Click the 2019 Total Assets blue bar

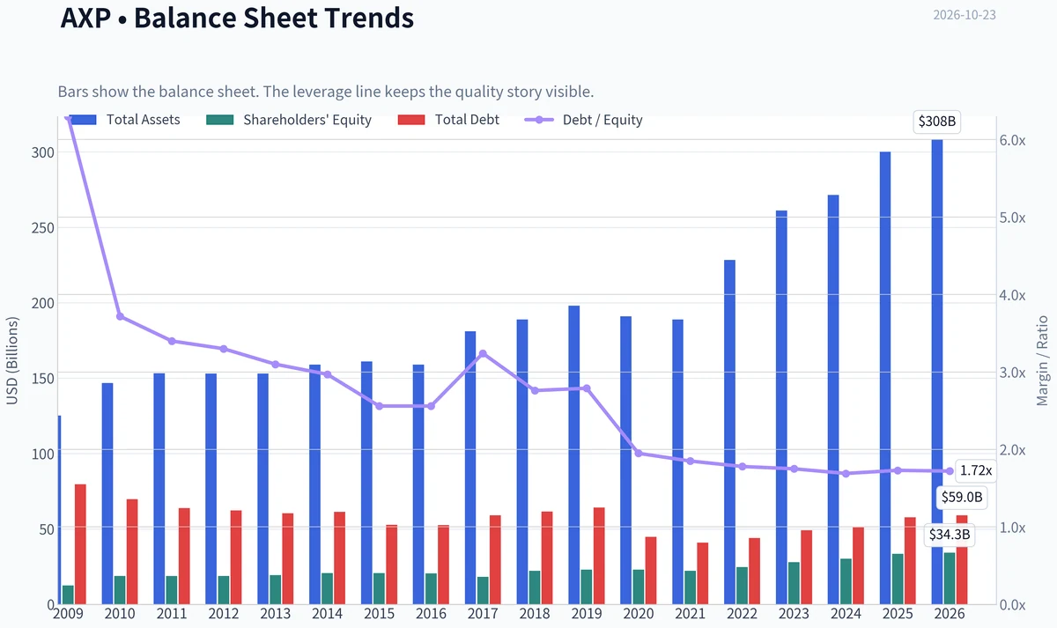(574, 455)
